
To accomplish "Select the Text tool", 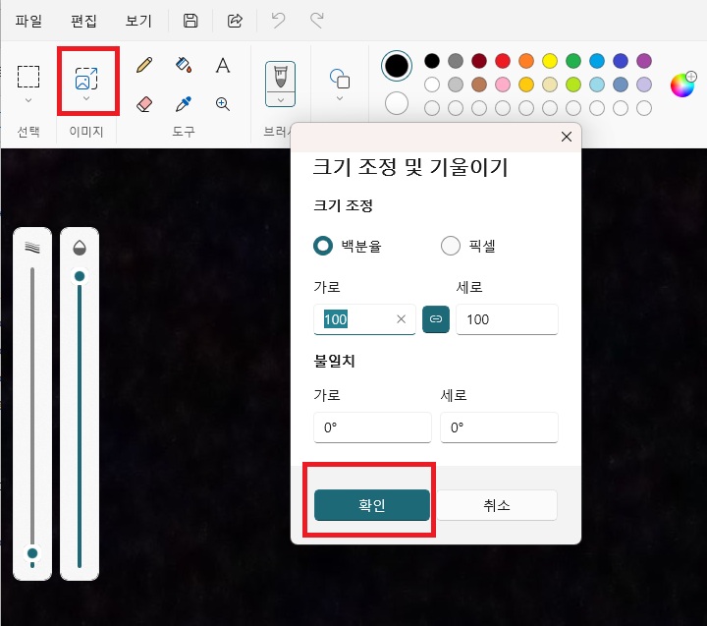I will (223, 66).
